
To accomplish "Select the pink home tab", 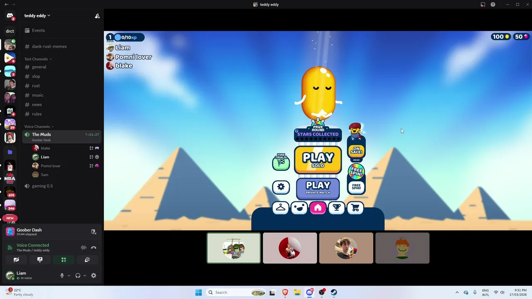I will pos(318,208).
